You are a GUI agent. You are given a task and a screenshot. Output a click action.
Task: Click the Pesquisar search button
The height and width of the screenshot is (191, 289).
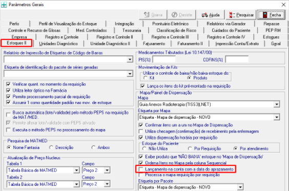[241, 15]
